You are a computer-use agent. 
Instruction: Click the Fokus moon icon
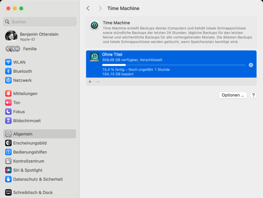pos(8,112)
